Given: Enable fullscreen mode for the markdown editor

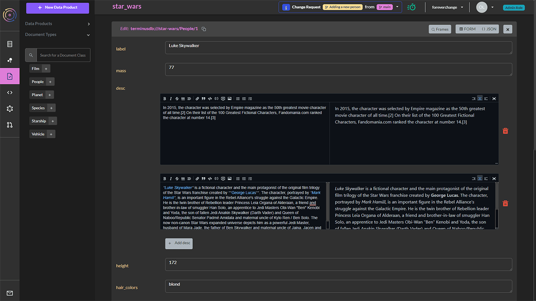Looking at the screenshot, I should (494, 99).
